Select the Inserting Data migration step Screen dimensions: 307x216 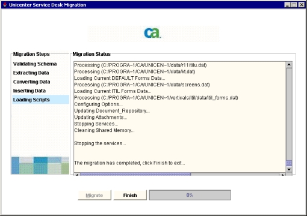click(29, 91)
